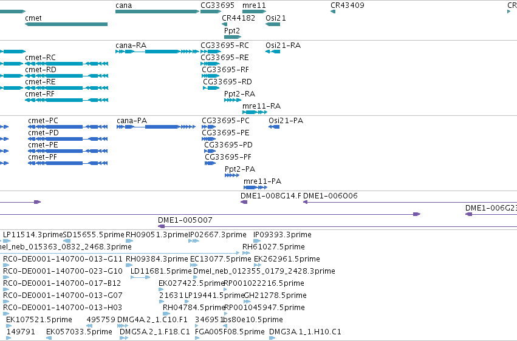Select protein CG33695-PE glyph
The width and height of the screenshot is (517, 341).
coord(209,139)
